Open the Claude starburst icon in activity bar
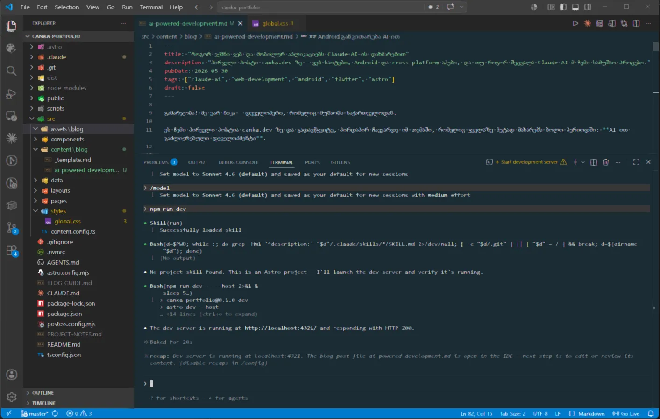The height and width of the screenshot is (419, 660). [11, 138]
